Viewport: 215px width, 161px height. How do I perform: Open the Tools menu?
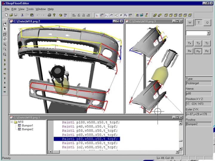pyautogui.click(x=30, y=9)
